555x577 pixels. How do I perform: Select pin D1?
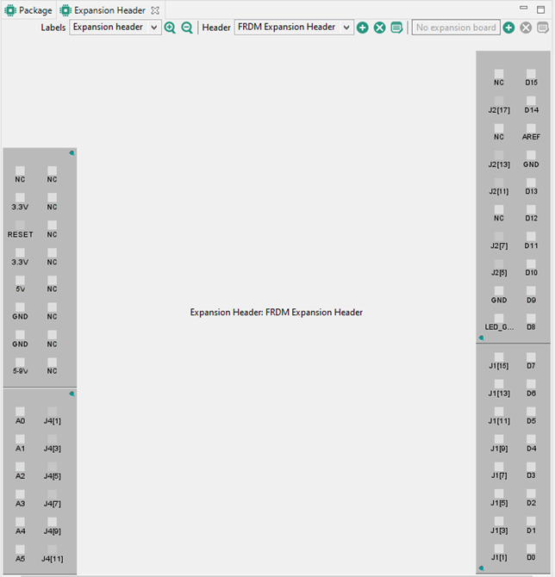pyautogui.click(x=531, y=521)
